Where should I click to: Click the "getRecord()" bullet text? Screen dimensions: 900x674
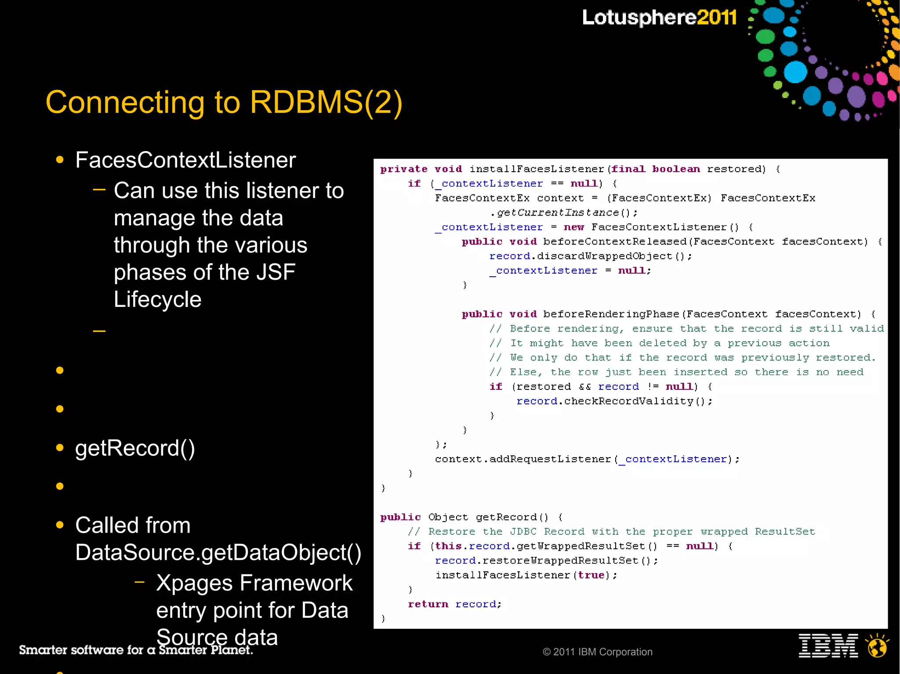tap(135, 448)
